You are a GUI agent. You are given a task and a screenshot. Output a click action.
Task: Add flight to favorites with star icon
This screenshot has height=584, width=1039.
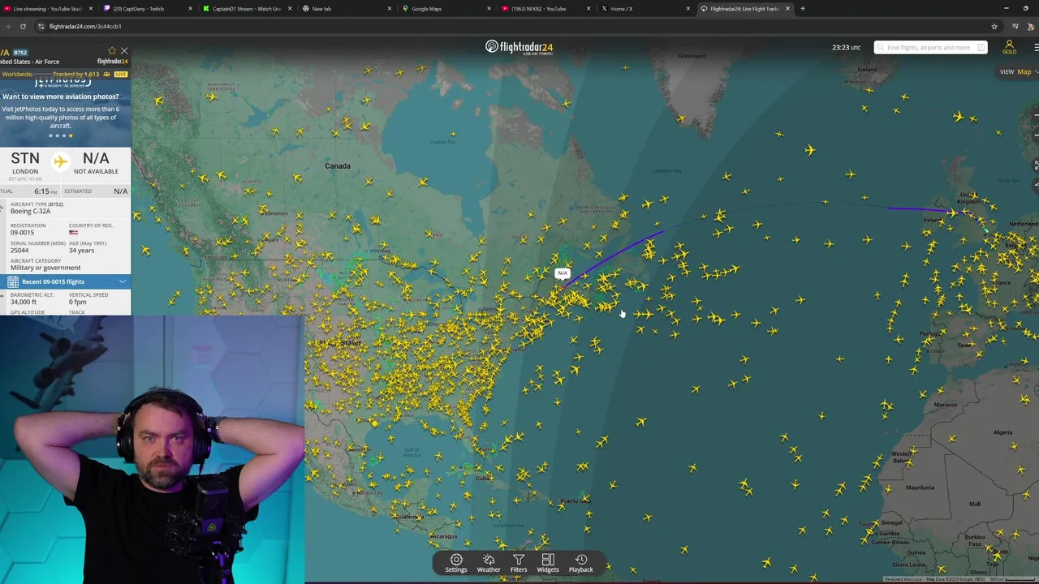[x=112, y=51]
